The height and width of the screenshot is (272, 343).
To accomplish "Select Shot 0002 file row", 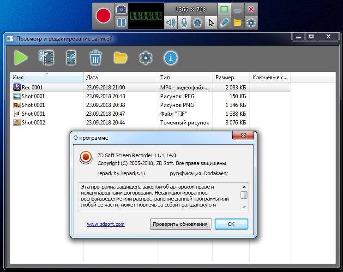I will tap(150, 122).
